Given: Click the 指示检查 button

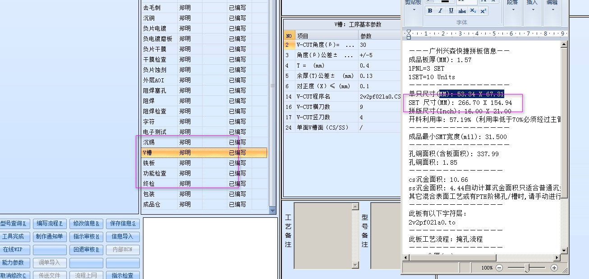Looking at the screenshot, I should click(123, 275).
